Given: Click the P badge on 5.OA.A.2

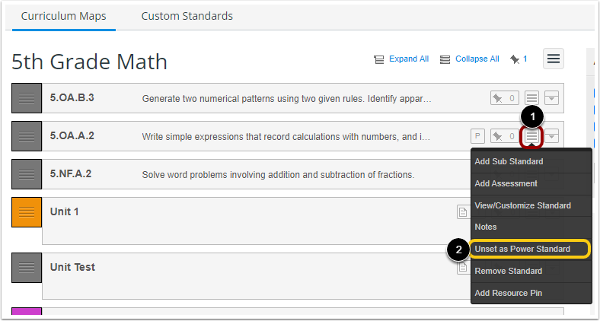Looking at the screenshot, I should 477,136.
